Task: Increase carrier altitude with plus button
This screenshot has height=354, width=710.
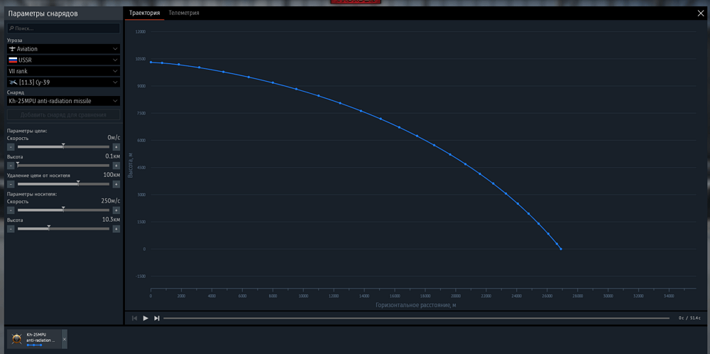Action: [x=116, y=229]
